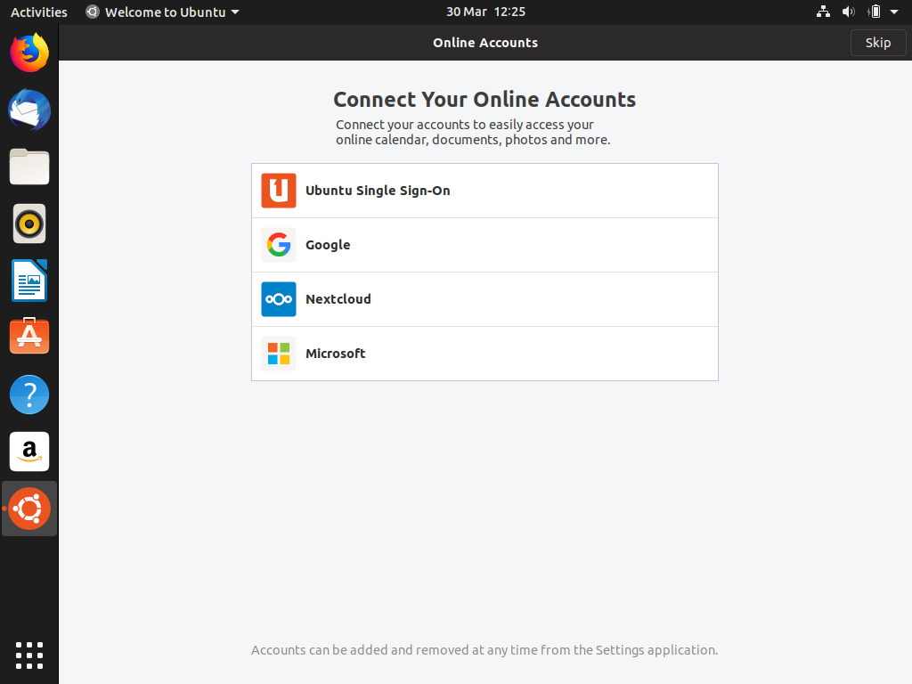The height and width of the screenshot is (684, 912).
Task: Launch Amazon from the dock
Action: pos(29,452)
